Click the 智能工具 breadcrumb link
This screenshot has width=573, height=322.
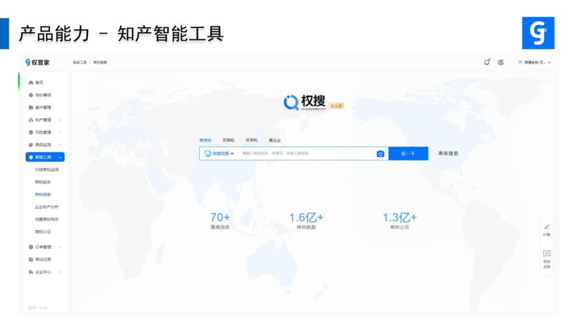click(x=80, y=63)
